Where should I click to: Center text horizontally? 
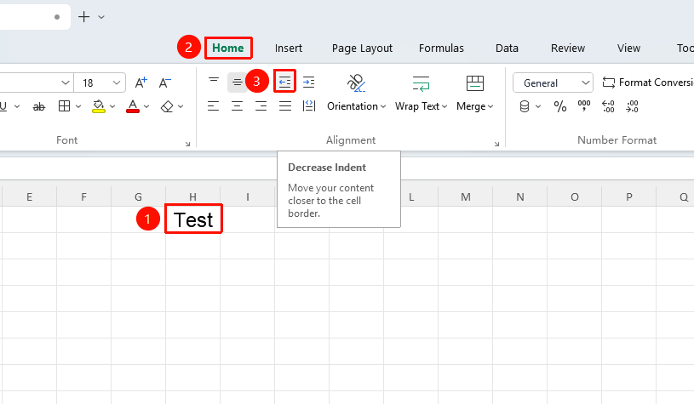238,106
